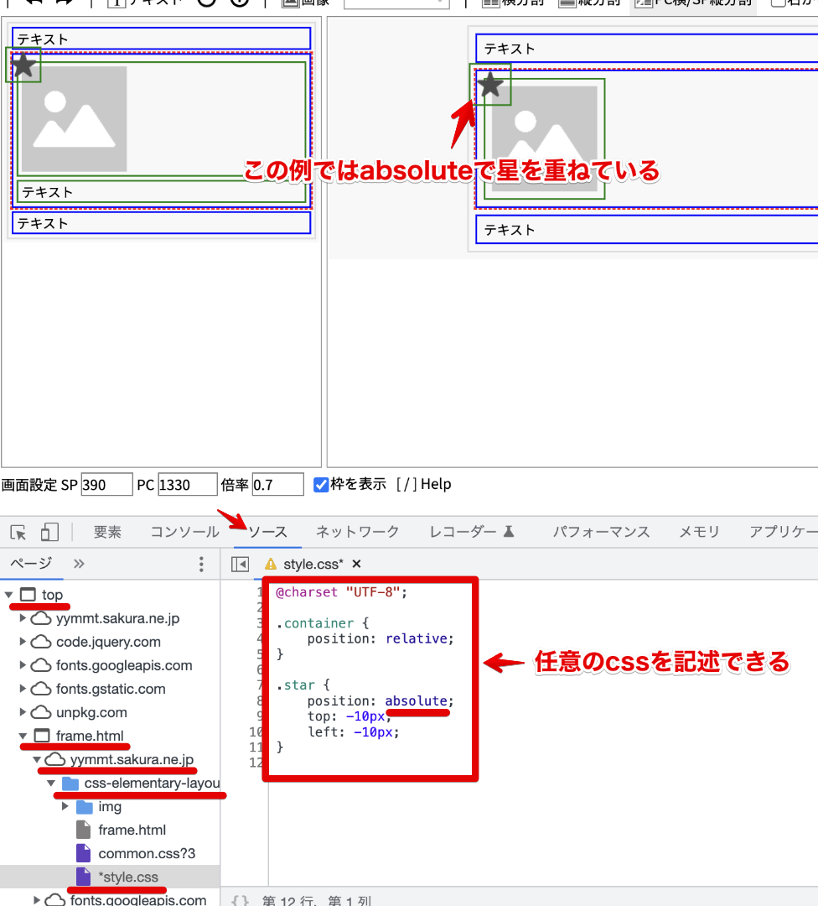The image size is (818, 906).
Task: Open the frame.html file entry
Action: (x=132, y=830)
